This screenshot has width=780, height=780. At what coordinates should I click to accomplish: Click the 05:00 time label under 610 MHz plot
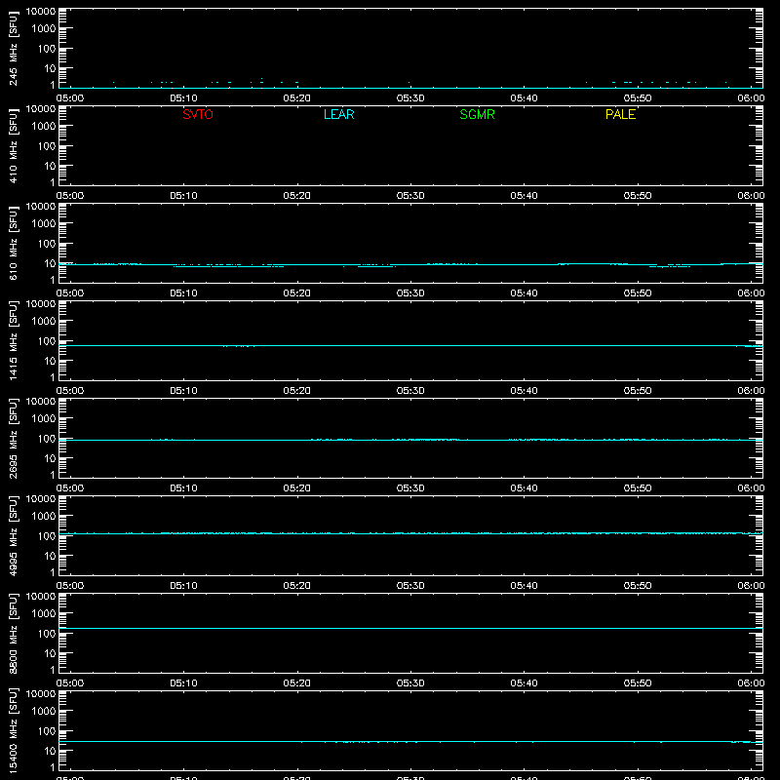[x=70, y=293]
